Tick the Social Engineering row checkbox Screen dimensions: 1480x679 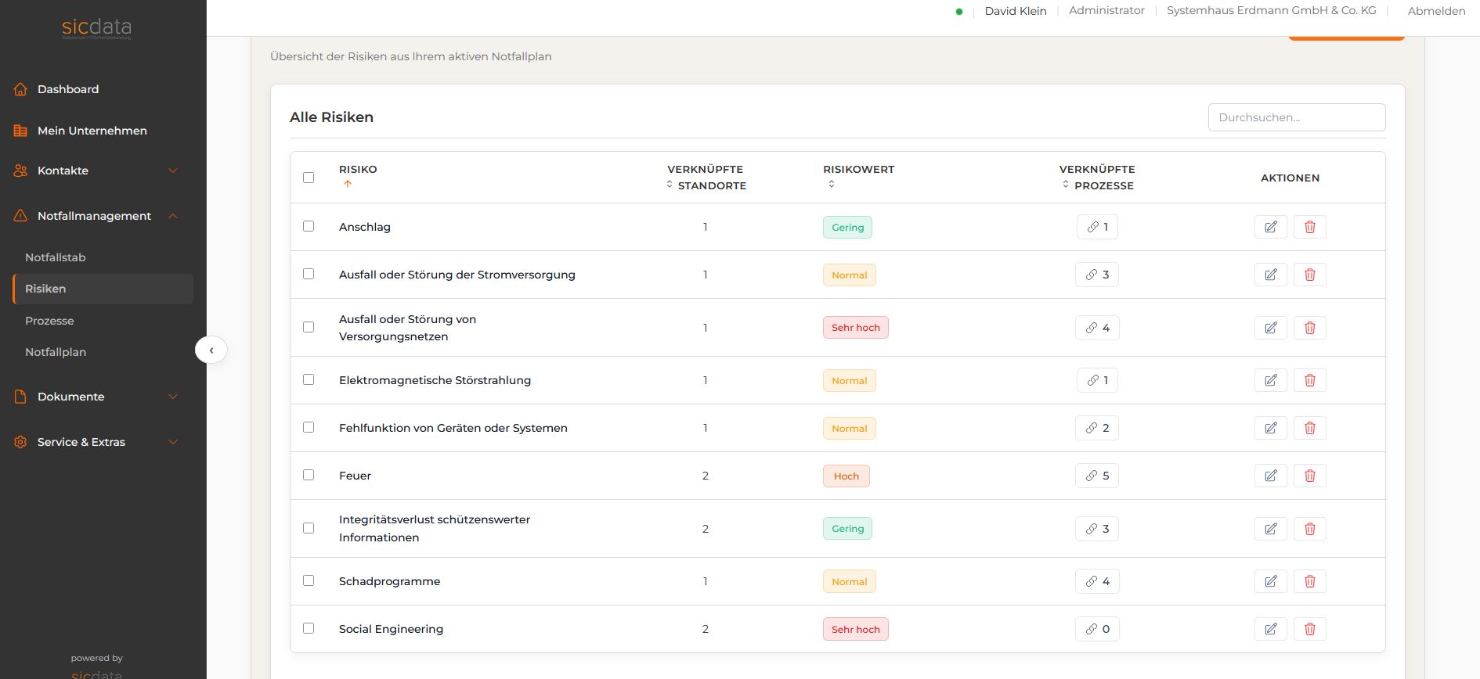click(309, 628)
